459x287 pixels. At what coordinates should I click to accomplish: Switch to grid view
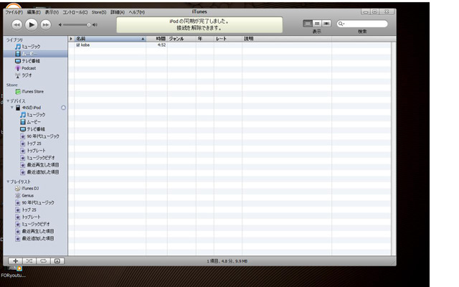coord(317,24)
